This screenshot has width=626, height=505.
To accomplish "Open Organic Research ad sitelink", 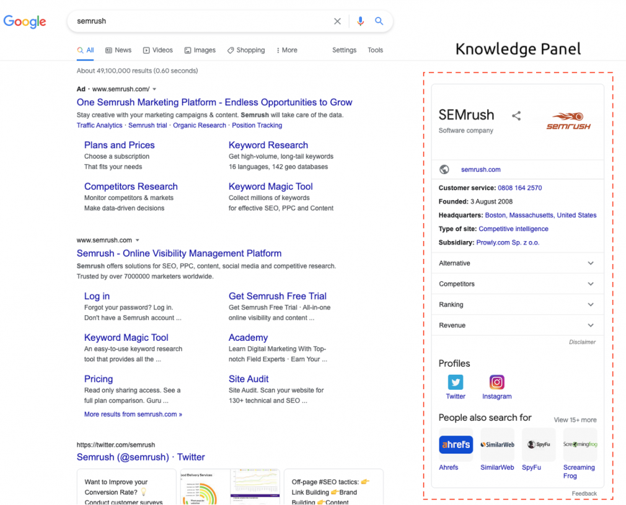I will (x=200, y=125).
